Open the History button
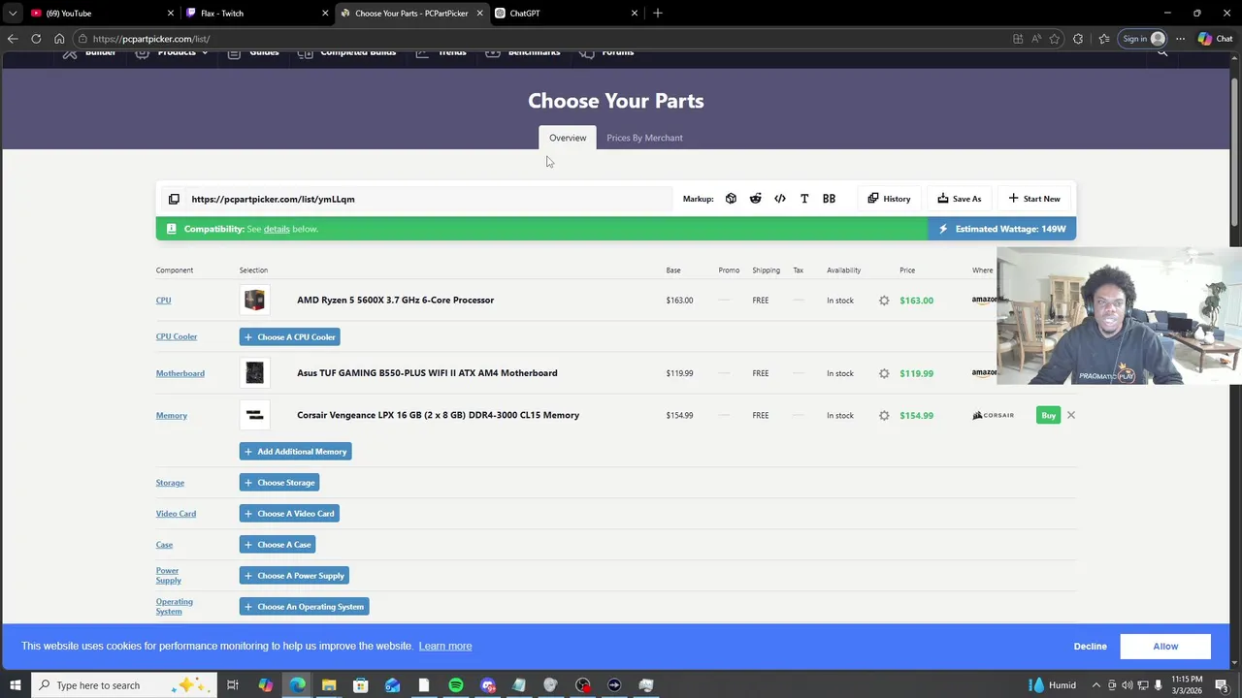Image resolution: width=1242 pixels, height=698 pixels. click(x=889, y=199)
